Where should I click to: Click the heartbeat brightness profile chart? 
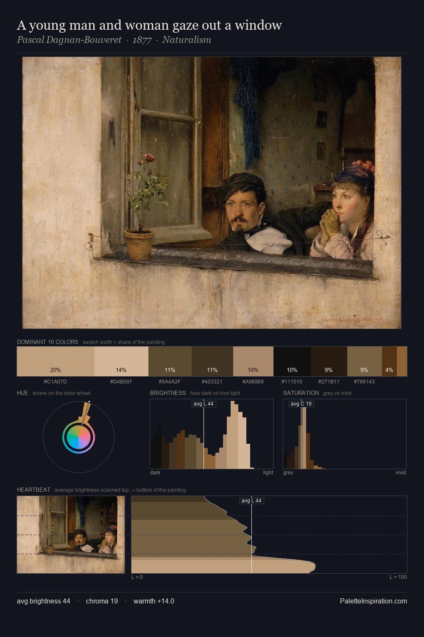tap(269, 535)
